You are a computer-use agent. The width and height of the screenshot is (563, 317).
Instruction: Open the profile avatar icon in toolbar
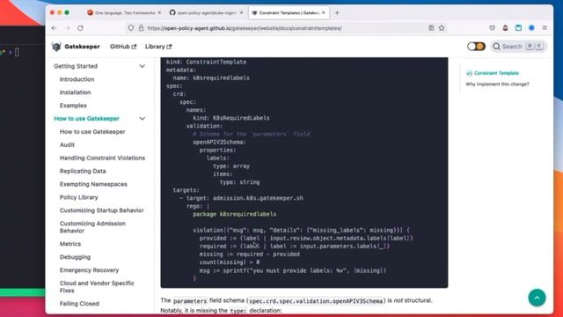505,28
